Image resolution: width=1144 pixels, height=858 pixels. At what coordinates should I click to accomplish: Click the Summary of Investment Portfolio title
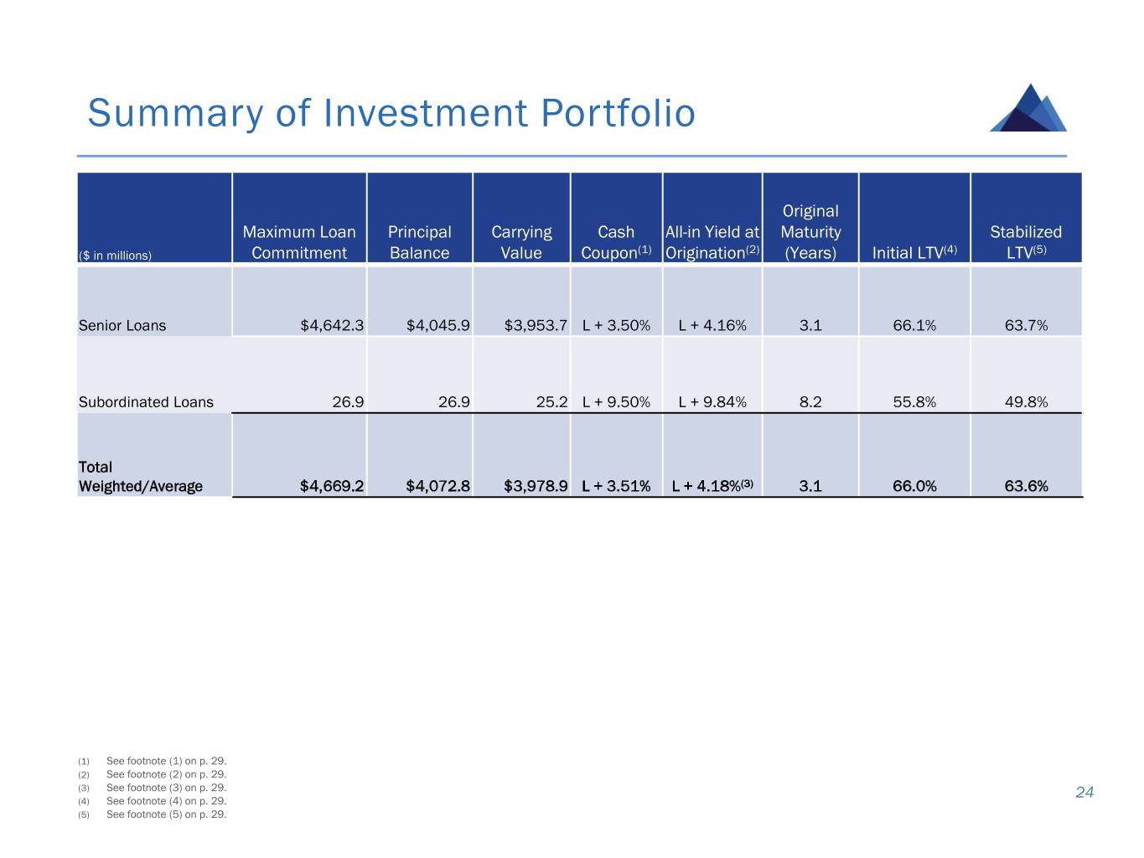click(391, 113)
